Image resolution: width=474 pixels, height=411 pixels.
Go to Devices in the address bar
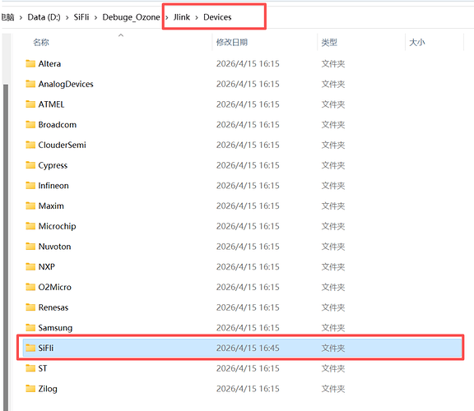pyautogui.click(x=217, y=17)
